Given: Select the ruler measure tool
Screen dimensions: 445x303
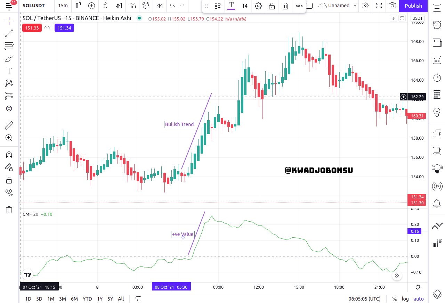Looking at the screenshot, I should [9, 125].
